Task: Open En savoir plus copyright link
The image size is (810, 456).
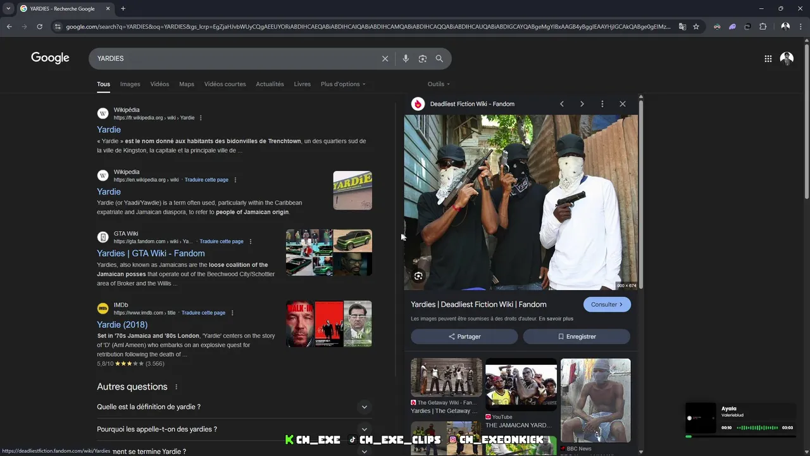Action: 556,319
